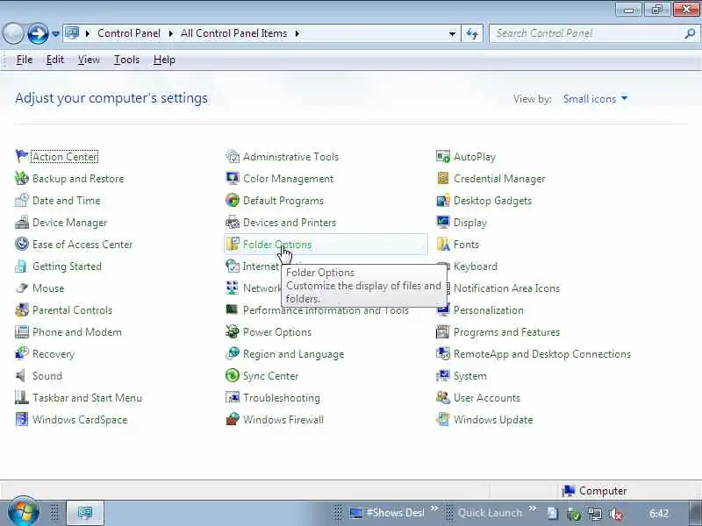Image resolution: width=702 pixels, height=526 pixels.
Task: Expand the arrow after All Control Panel Items
Action: pyautogui.click(x=297, y=33)
